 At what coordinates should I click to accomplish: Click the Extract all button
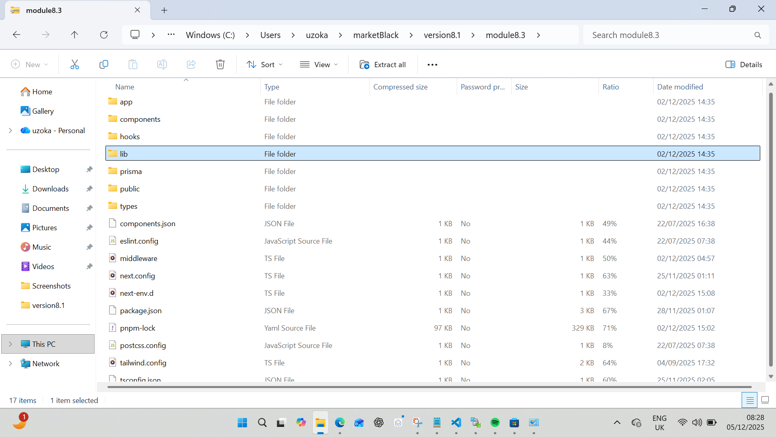(383, 64)
